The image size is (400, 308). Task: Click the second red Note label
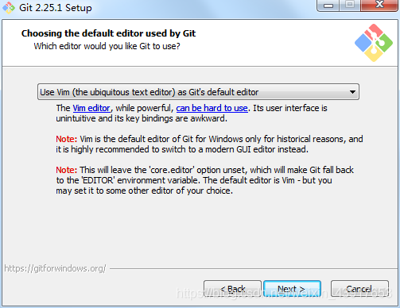tap(66, 170)
